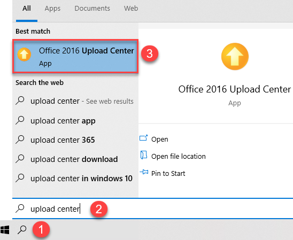Select 'upload center download' web suggestion
Viewport: 293px width, 240px height.
click(x=75, y=159)
